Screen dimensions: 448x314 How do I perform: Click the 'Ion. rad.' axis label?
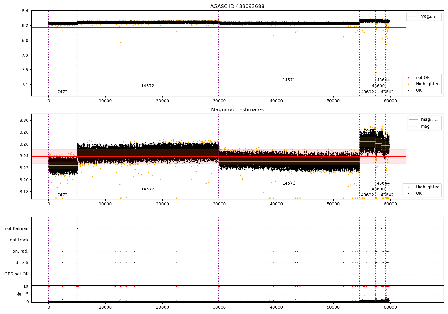click(x=20, y=251)
